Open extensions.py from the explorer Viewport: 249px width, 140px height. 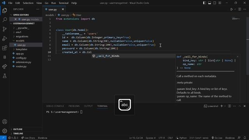(x=26, y=62)
